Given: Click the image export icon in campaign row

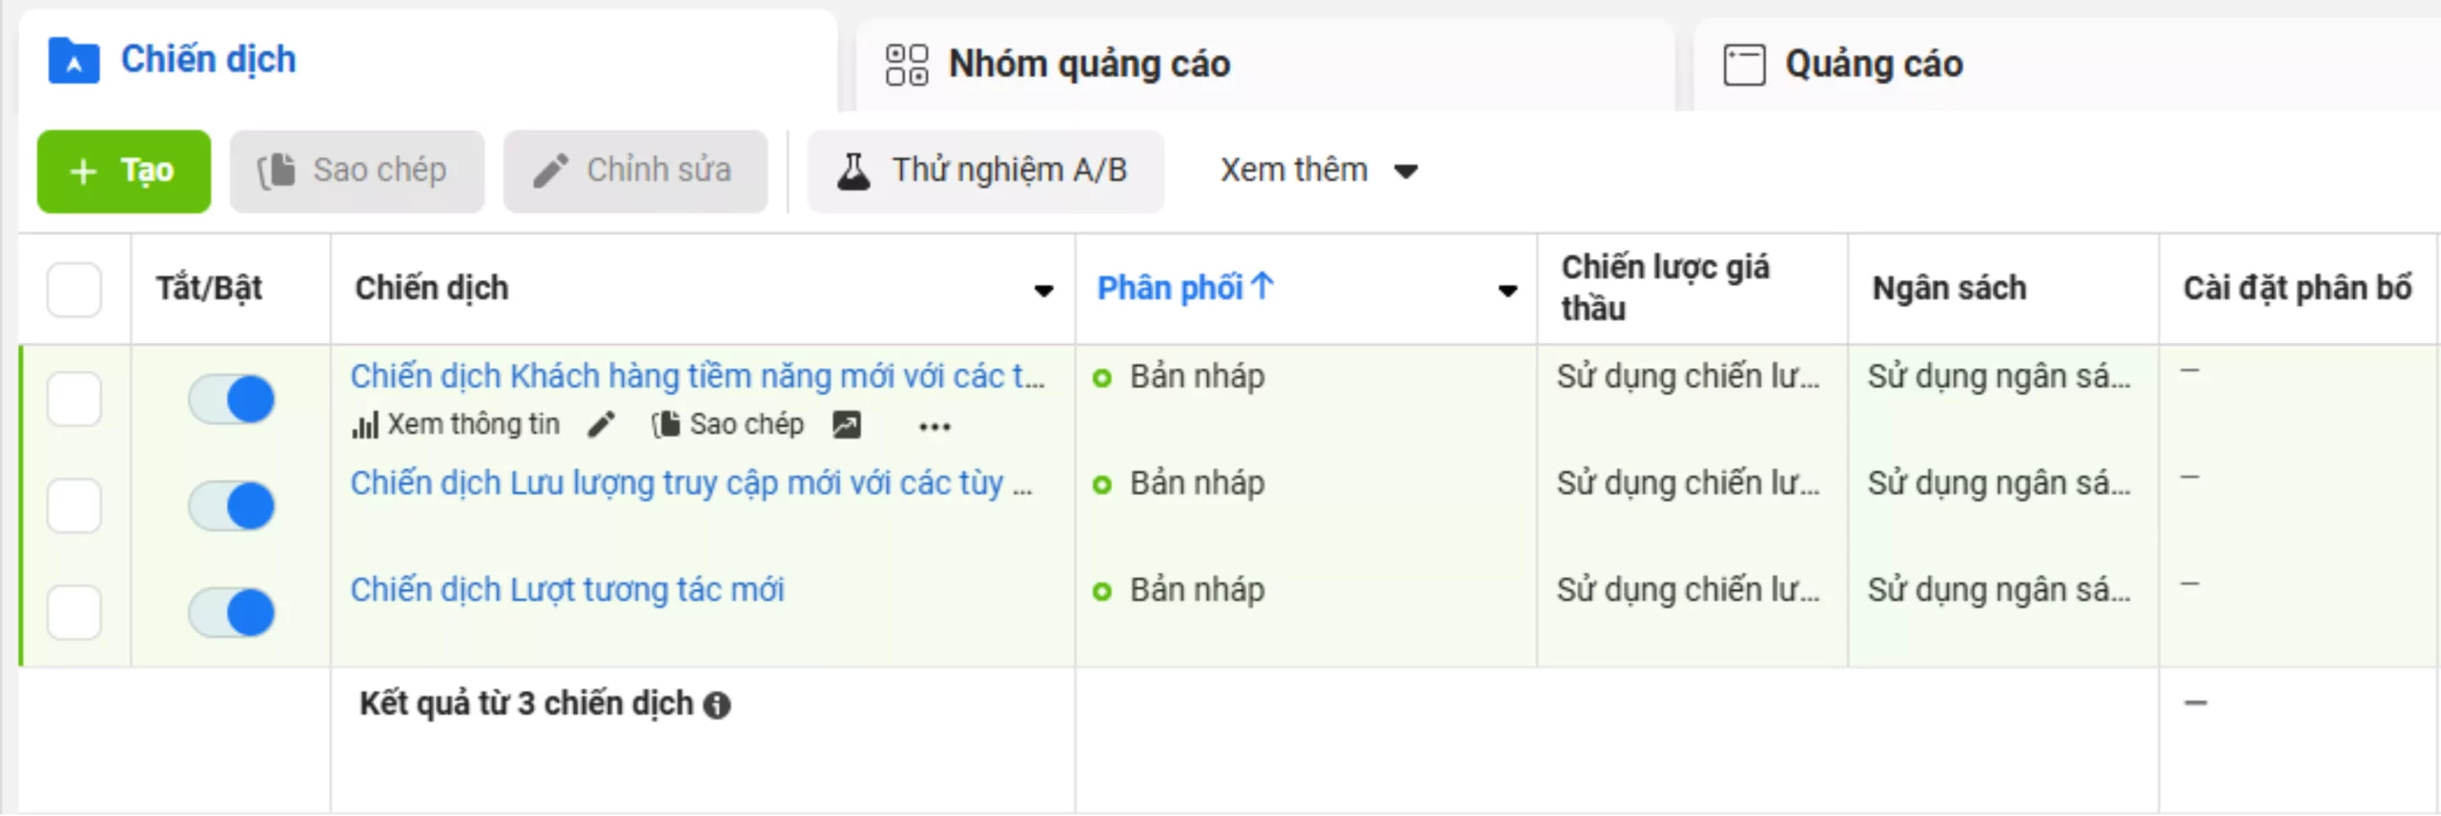Looking at the screenshot, I should pyautogui.click(x=847, y=425).
